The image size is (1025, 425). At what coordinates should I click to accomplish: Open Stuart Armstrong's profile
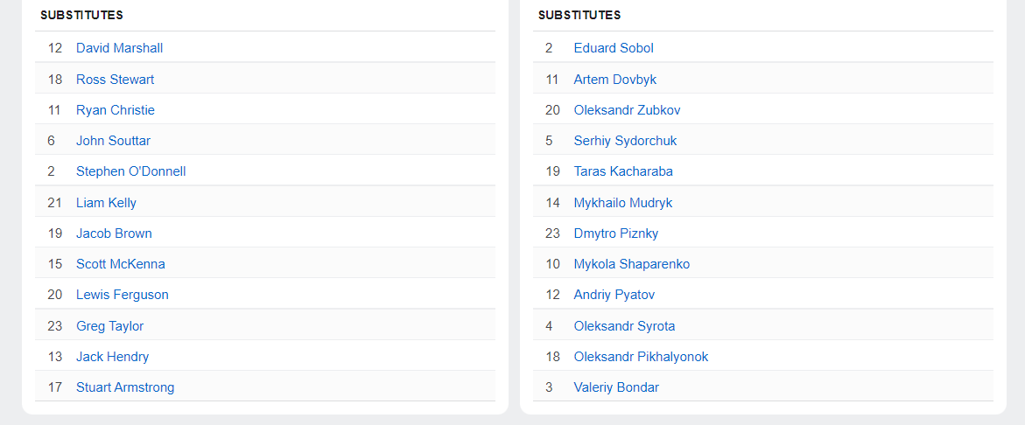(x=125, y=387)
